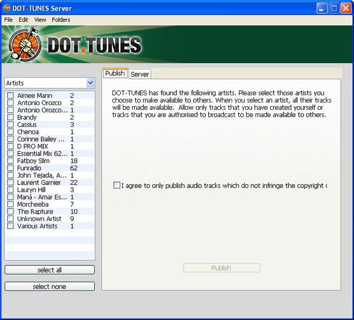Click the DOT.TUNES fist logo in banner

coord(25,44)
